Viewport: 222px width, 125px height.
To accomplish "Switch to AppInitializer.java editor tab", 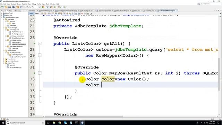I will click(46, 11).
